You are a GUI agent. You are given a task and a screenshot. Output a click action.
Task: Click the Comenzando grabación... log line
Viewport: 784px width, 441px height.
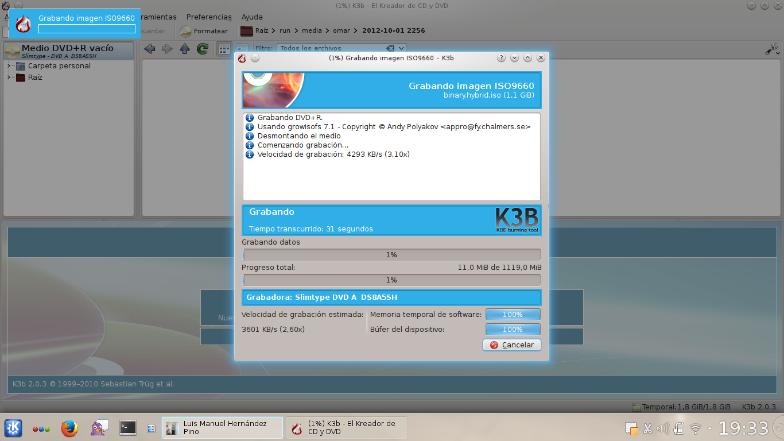(302, 145)
